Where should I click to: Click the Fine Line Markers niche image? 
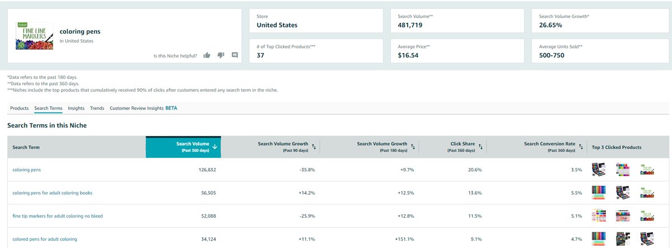click(34, 36)
